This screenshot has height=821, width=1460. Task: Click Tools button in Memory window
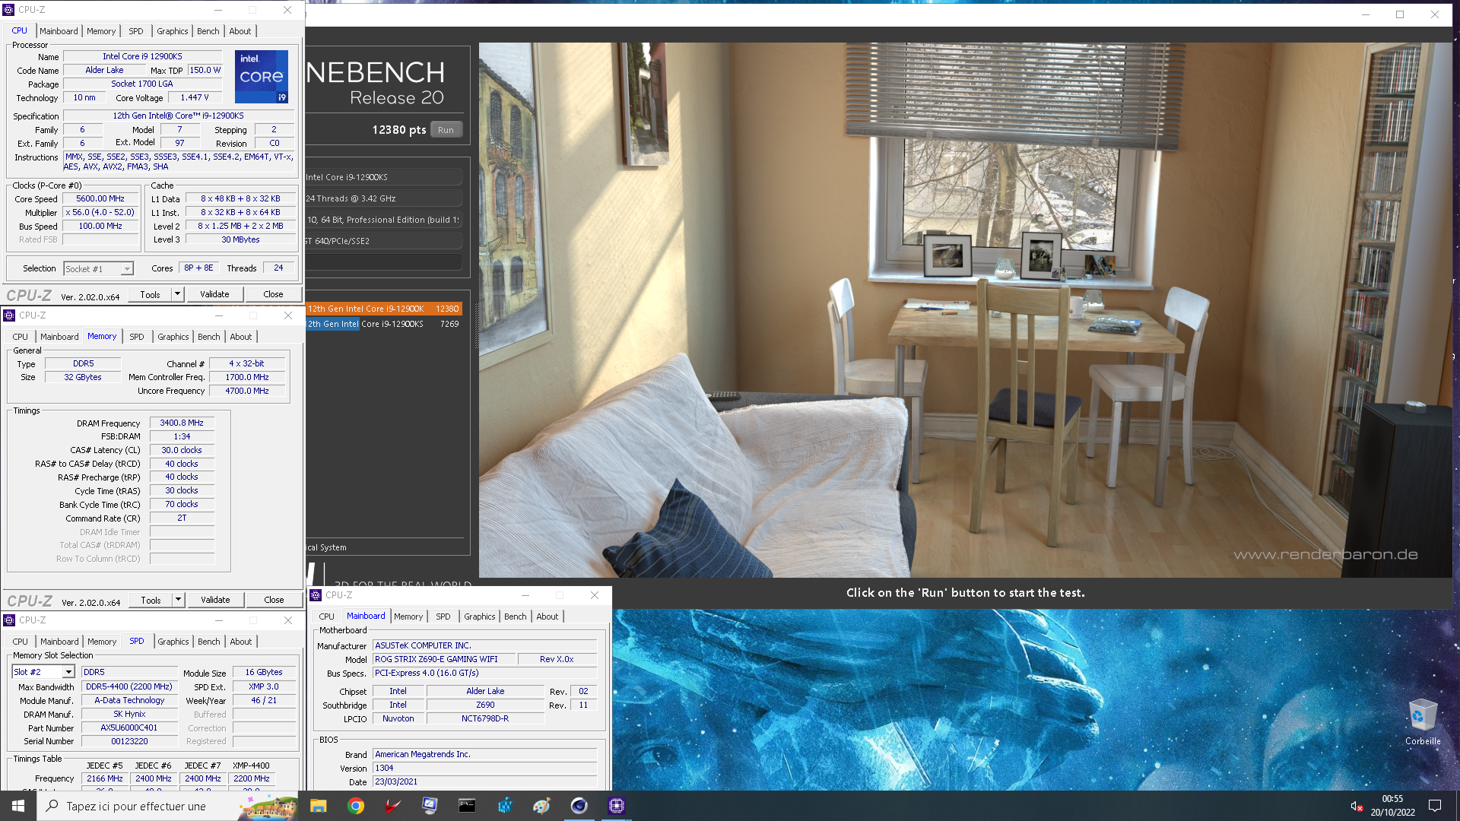coord(151,600)
